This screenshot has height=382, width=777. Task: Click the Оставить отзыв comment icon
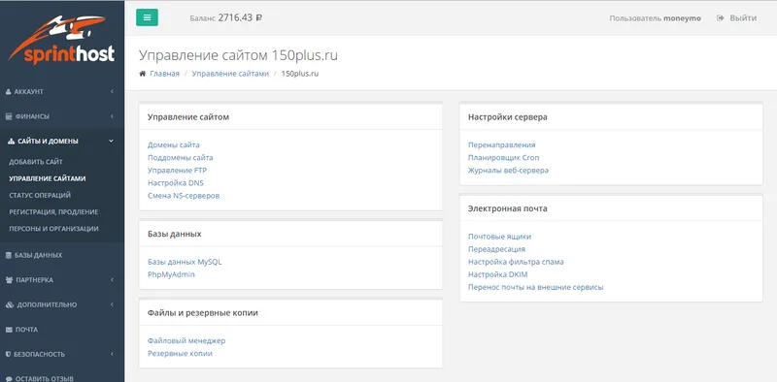coord(9,379)
